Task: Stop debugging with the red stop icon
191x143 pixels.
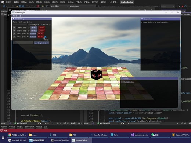Action: (x=183, y=6)
